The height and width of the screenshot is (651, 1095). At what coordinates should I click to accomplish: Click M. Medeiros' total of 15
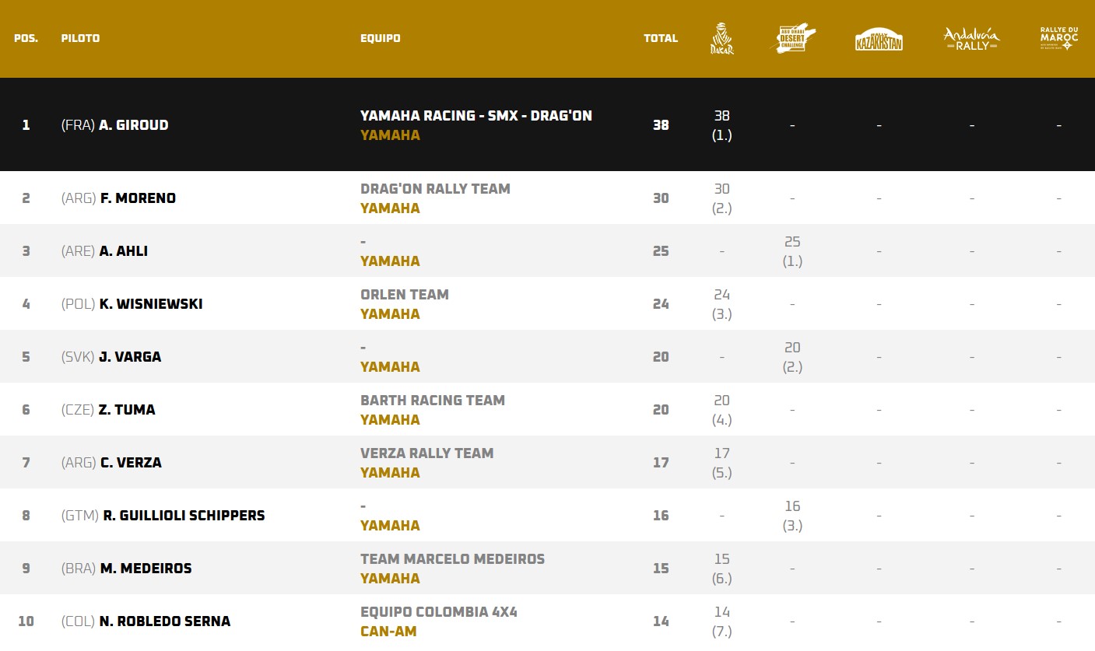click(661, 569)
